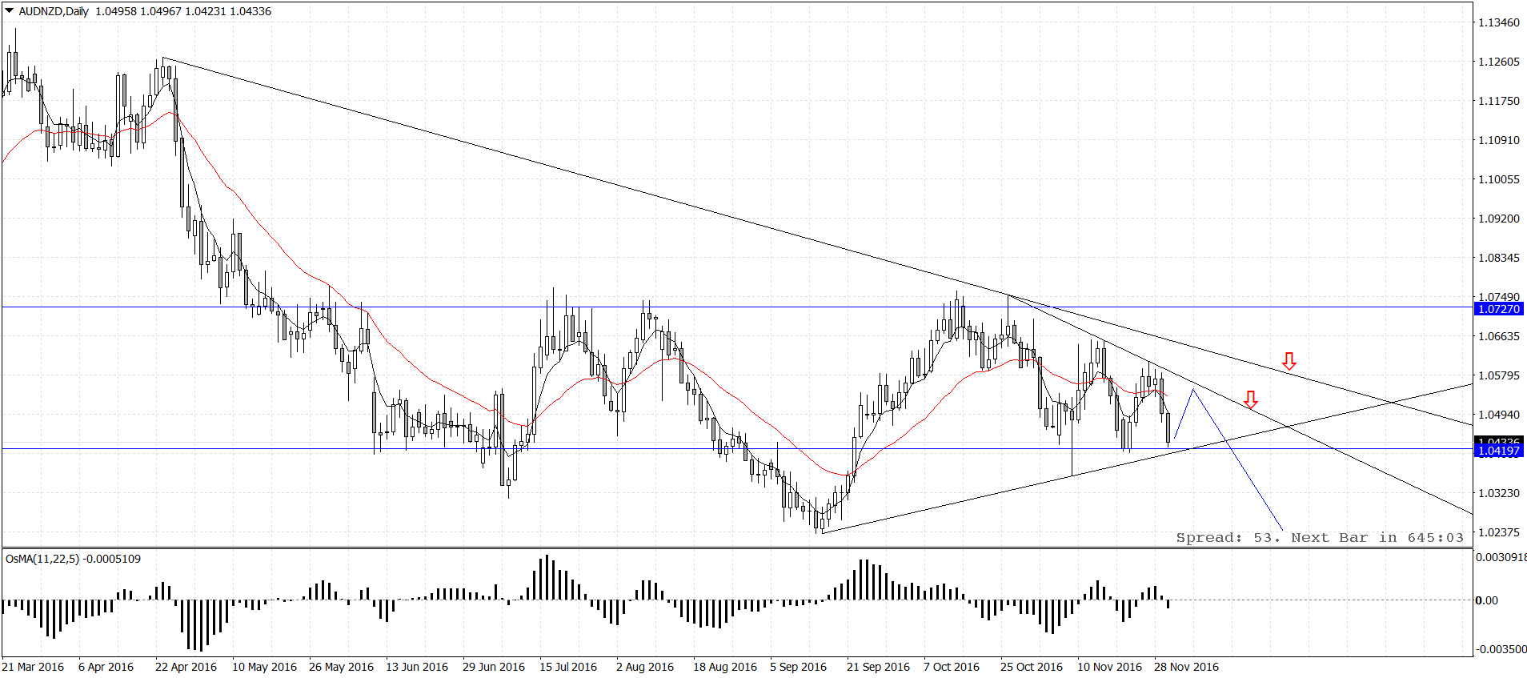
Task: Click the 29 Jun 2016 date label
Action: click(x=494, y=667)
